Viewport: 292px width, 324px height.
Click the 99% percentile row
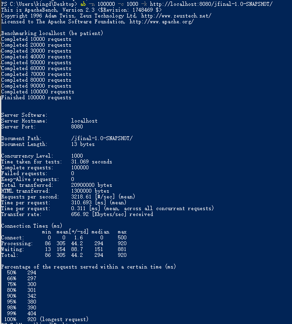point(18,313)
